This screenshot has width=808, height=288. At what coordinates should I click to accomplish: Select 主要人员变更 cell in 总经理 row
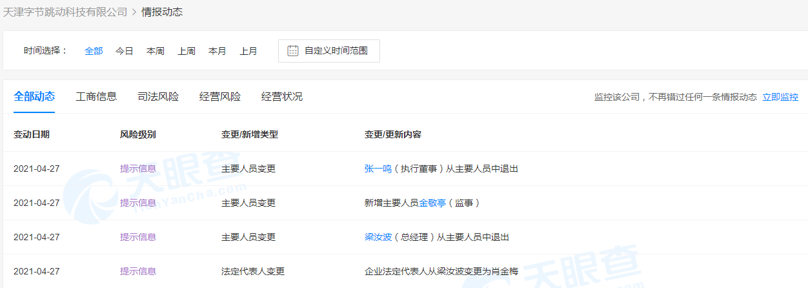(x=248, y=237)
